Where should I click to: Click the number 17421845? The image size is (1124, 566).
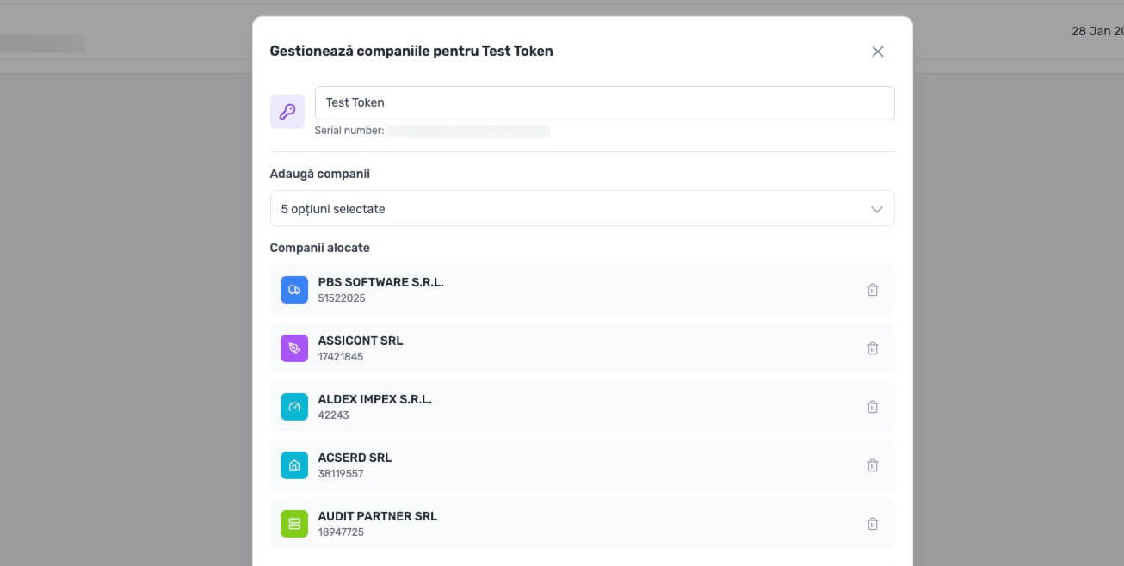(x=341, y=357)
